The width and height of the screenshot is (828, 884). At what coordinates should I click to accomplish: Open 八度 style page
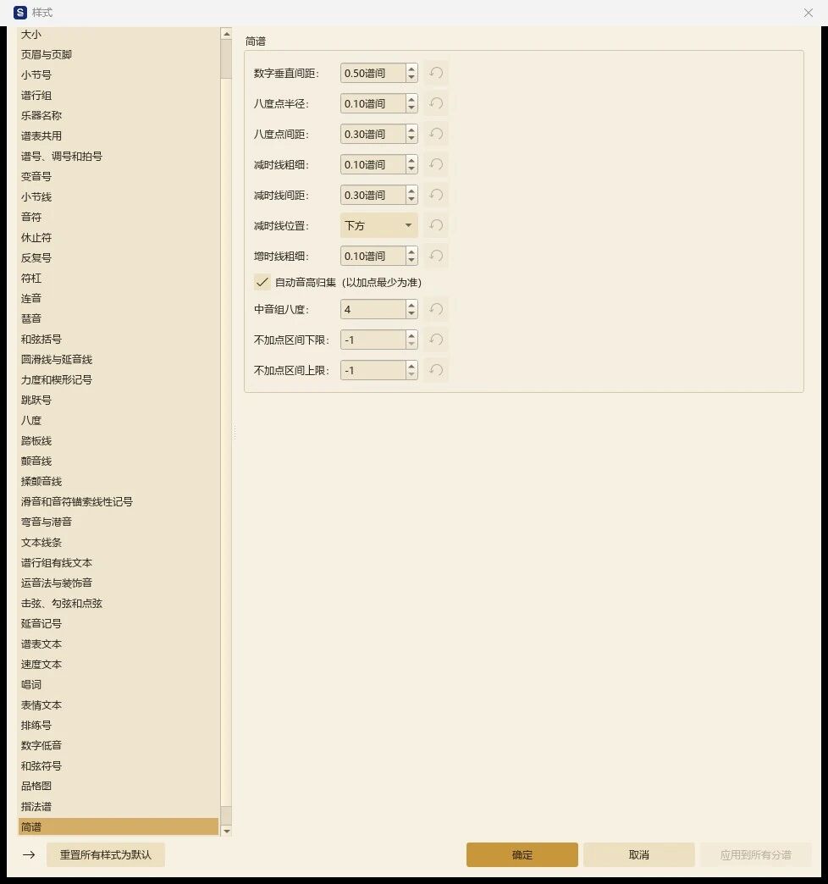click(119, 421)
